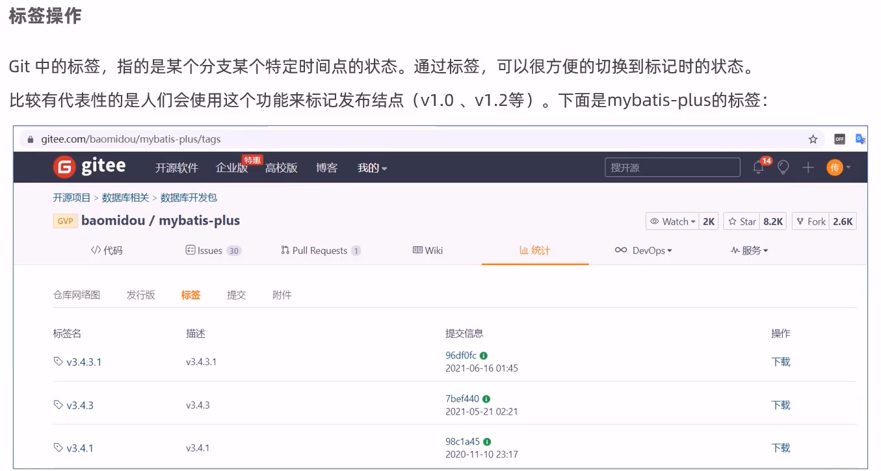Bookmark the page with the star icon
The image size is (881, 471).
pyautogui.click(x=813, y=139)
